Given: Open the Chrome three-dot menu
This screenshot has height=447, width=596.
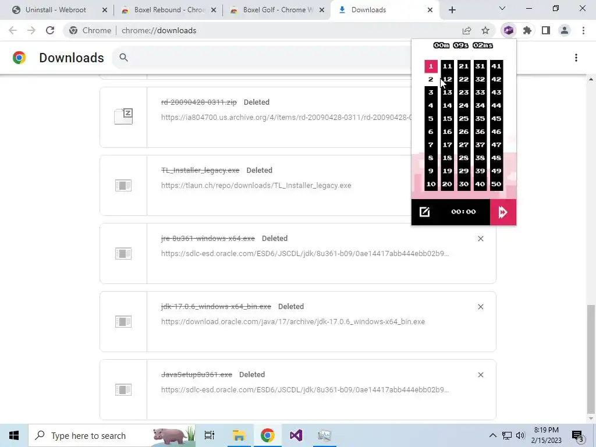Looking at the screenshot, I should click(x=583, y=30).
